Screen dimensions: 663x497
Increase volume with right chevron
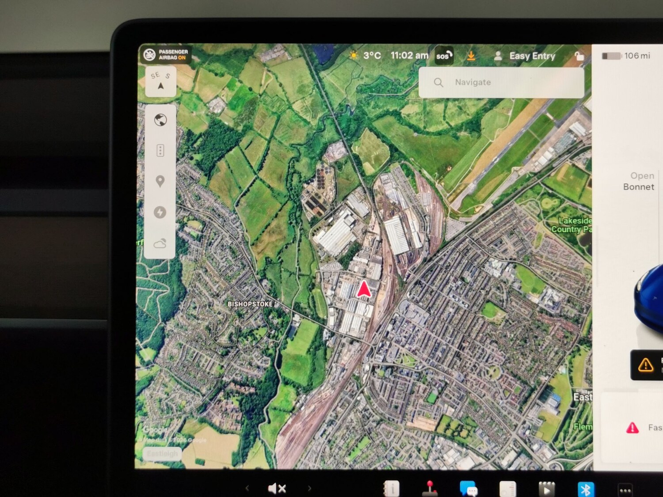(309, 488)
